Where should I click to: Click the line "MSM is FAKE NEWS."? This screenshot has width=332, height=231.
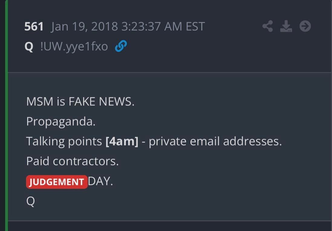(80, 102)
